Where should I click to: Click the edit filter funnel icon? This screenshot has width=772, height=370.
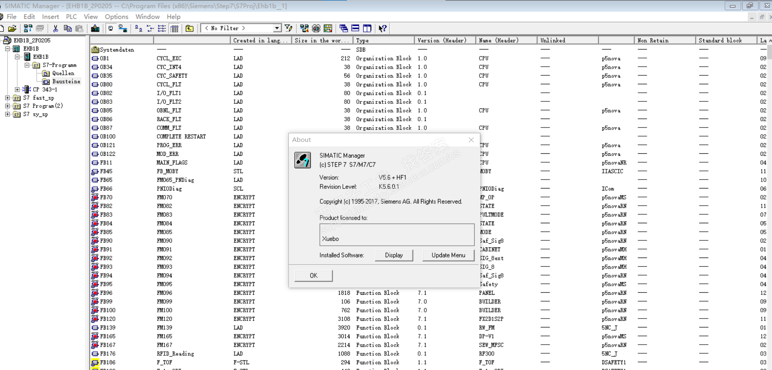pyautogui.click(x=289, y=28)
